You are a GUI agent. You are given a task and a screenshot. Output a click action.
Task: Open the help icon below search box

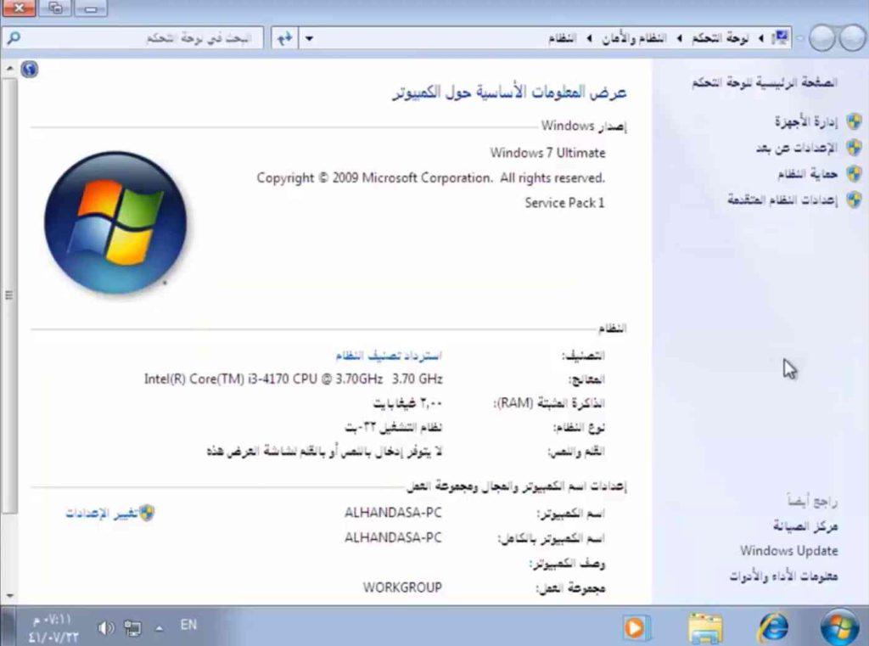coord(30,70)
